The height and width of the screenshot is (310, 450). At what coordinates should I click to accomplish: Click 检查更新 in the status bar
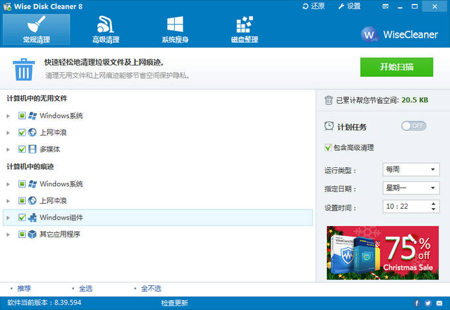click(x=175, y=303)
